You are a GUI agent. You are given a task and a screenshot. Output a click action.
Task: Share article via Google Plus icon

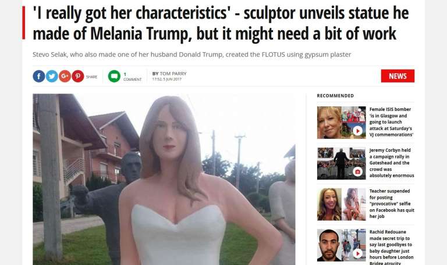pos(65,76)
